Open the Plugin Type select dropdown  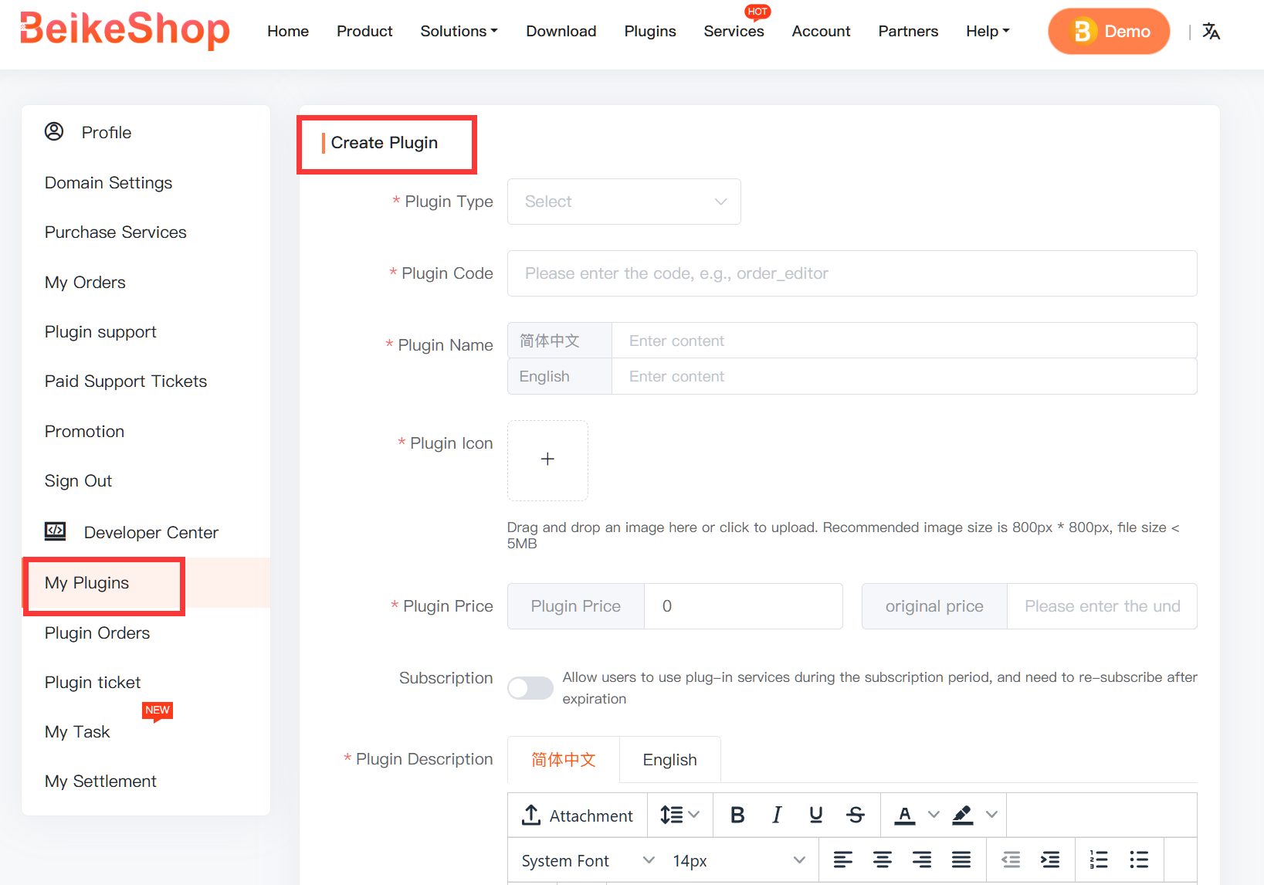click(x=624, y=202)
